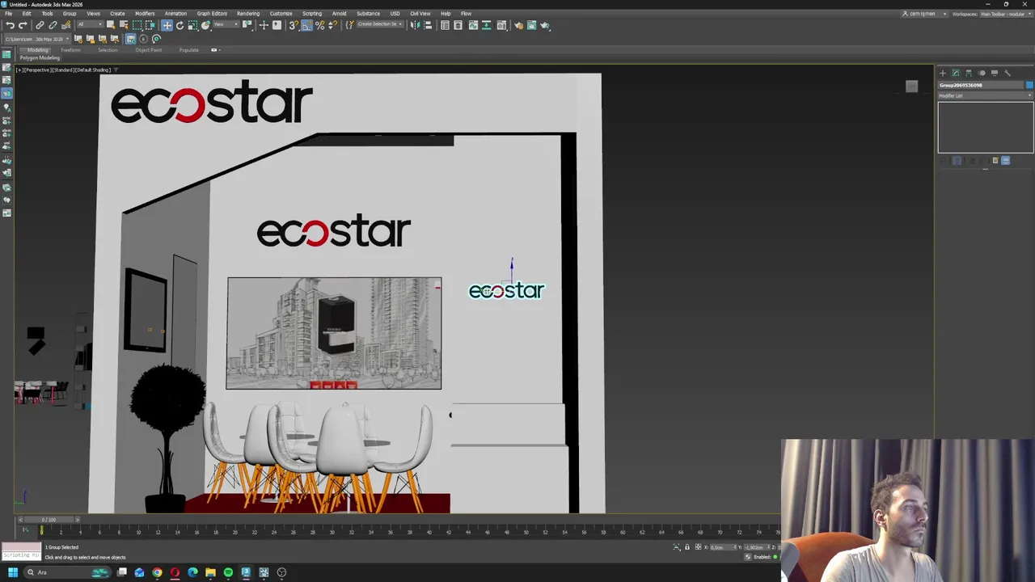
Task: Switch to the Populate ribbon tab
Action: pyautogui.click(x=188, y=50)
